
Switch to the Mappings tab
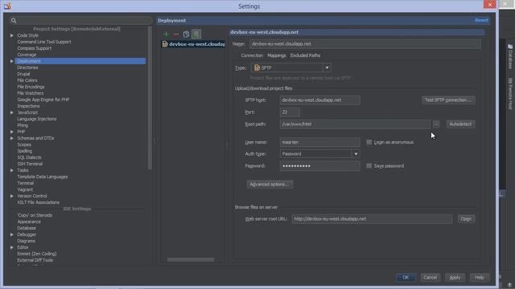coord(277,55)
